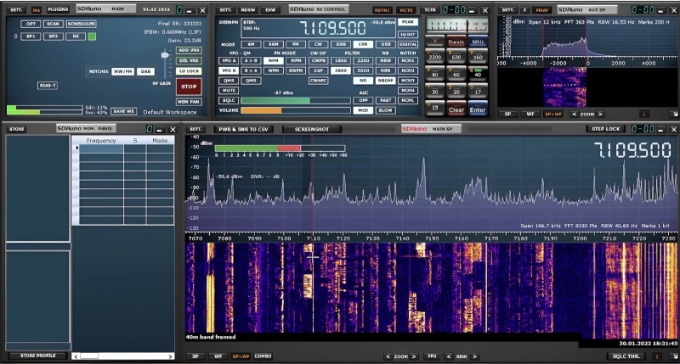
Task: Toggle the RX control window button in Main panel
Action: point(76,36)
